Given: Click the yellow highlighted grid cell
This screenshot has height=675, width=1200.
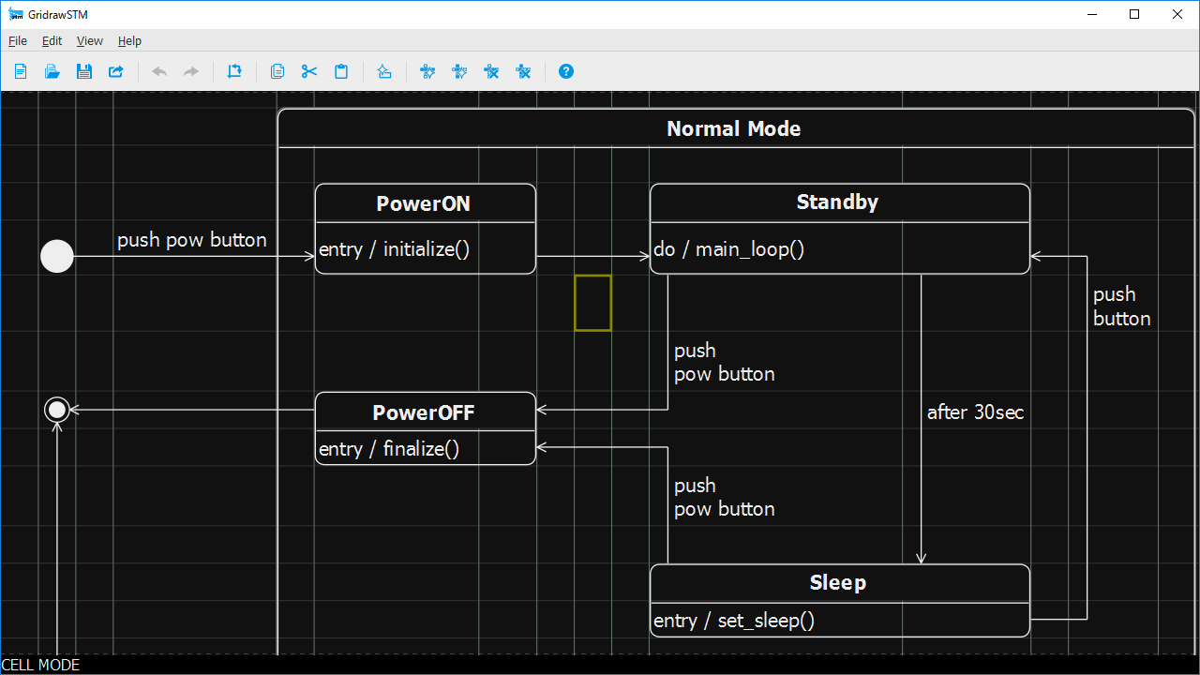Looking at the screenshot, I should click(x=592, y=303).
